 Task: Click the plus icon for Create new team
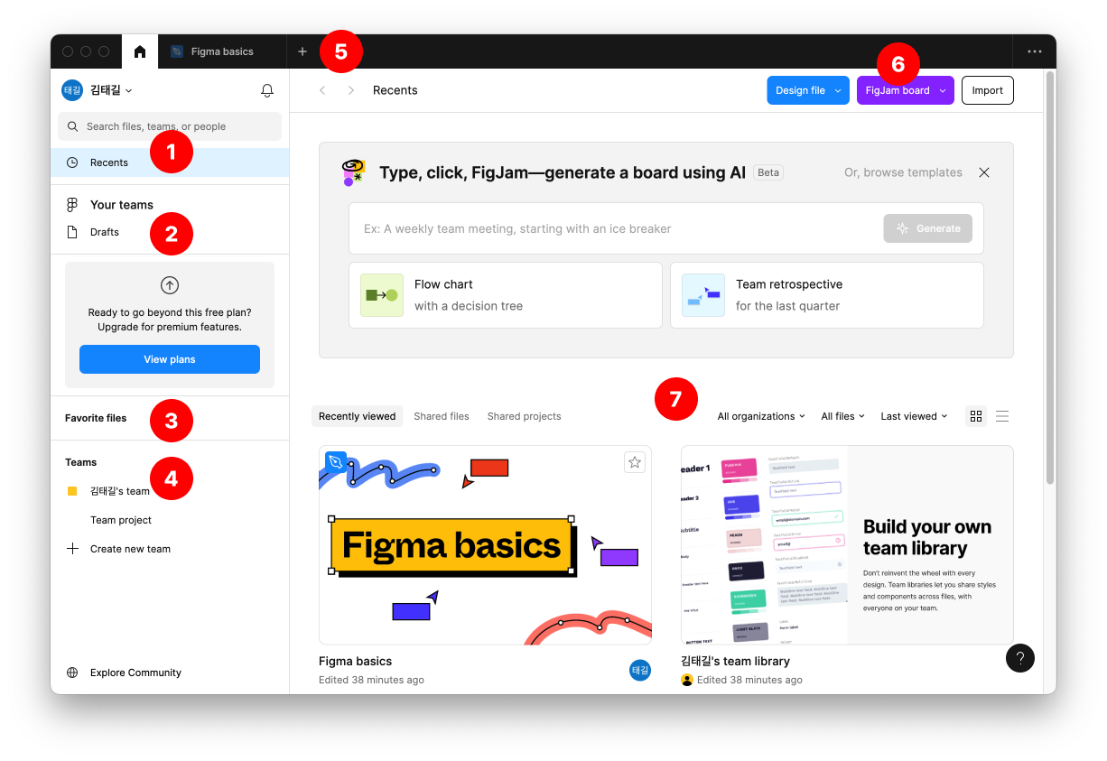pos(72,548)
